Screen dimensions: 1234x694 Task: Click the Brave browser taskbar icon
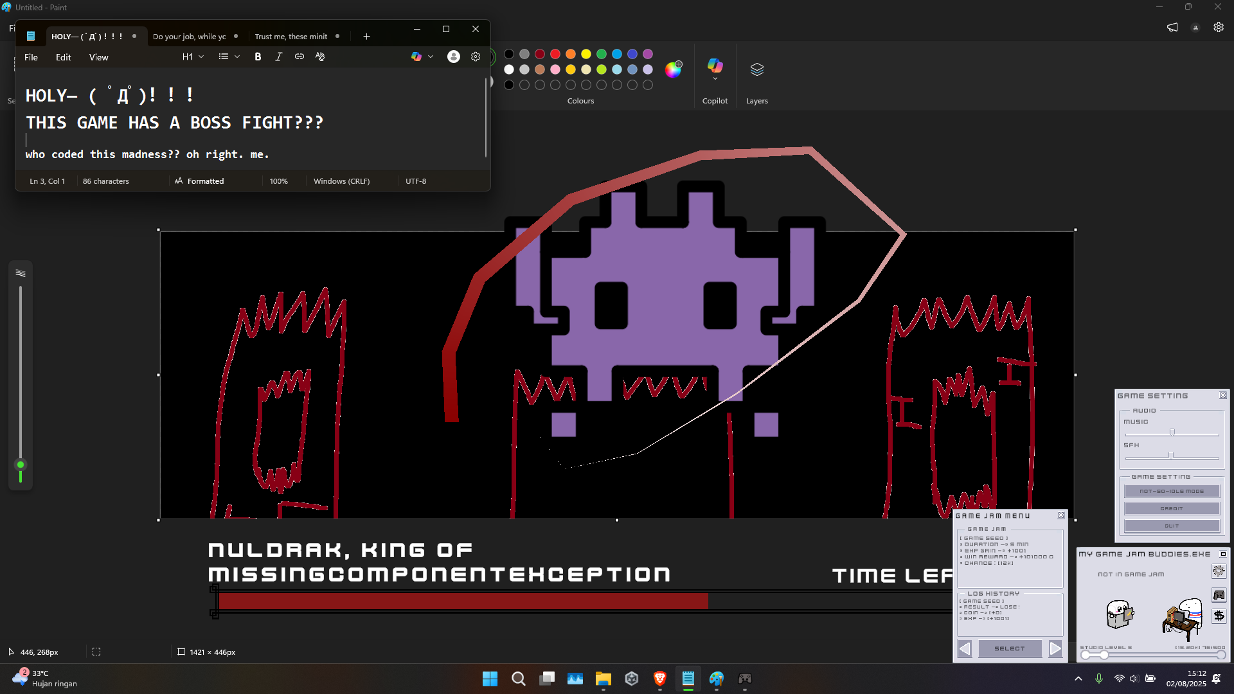click(x=659, y=679)
